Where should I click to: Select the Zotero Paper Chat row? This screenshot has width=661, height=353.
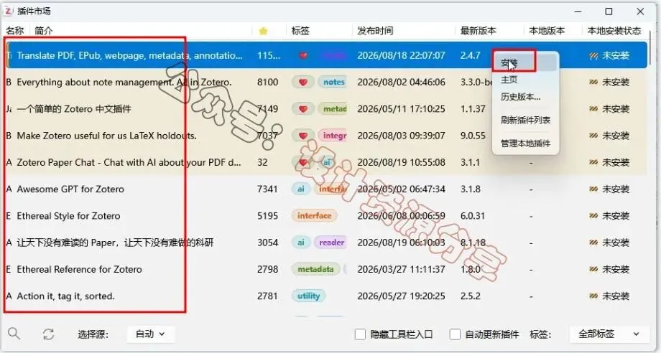327,162
